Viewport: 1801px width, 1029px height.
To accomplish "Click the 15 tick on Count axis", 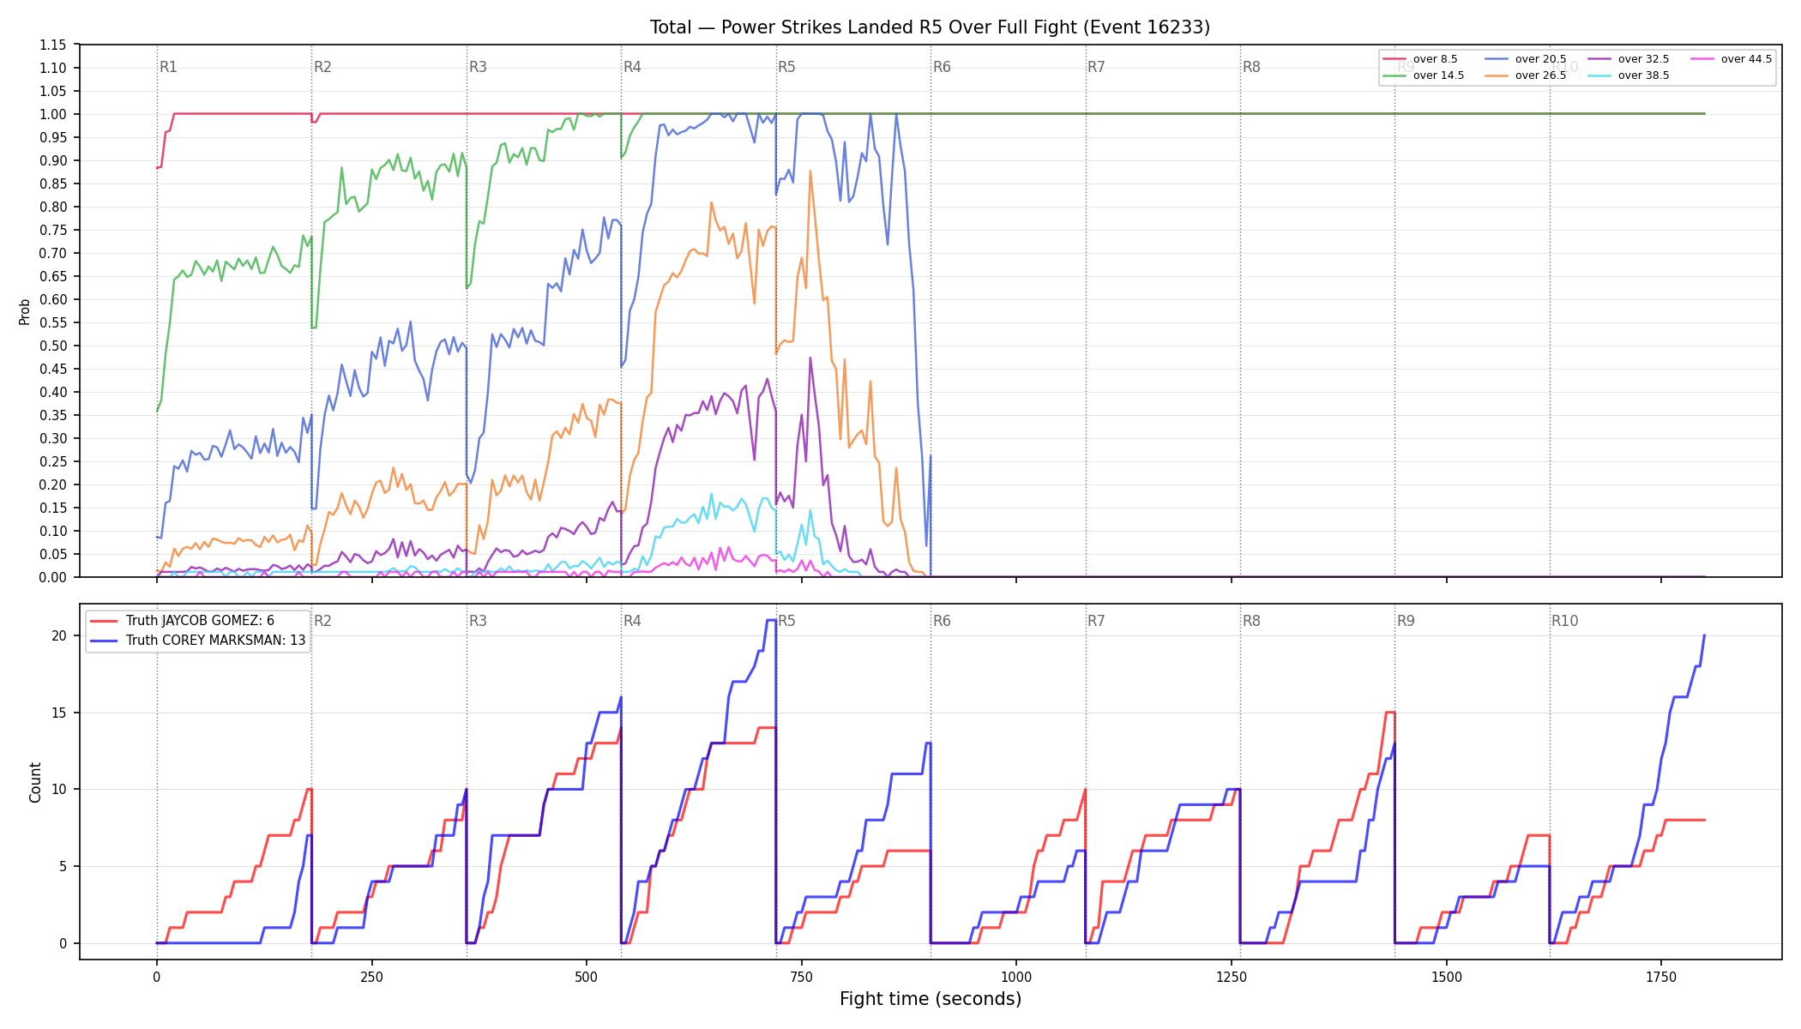I will [x=58, y=713].
